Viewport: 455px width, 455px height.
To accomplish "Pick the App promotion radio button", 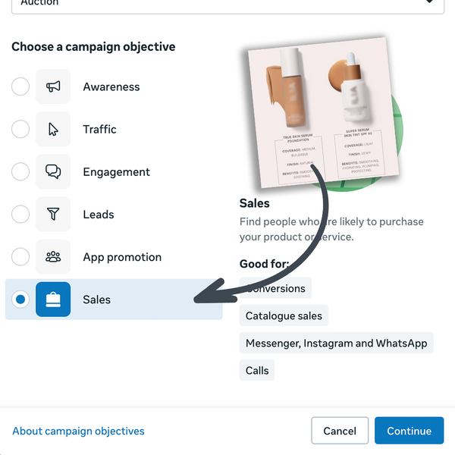I will 20,257.
